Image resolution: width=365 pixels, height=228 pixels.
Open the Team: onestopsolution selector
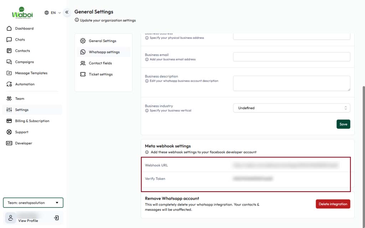[33, 203]
